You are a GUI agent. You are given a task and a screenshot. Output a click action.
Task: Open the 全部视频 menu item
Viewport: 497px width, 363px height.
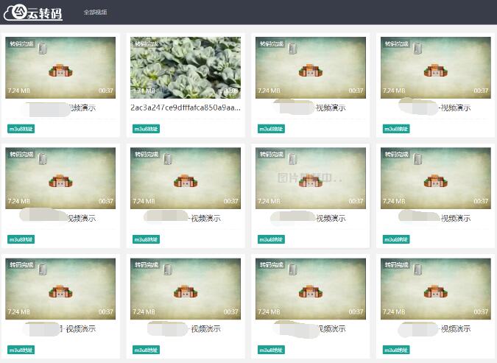pyautogui.click(x=95, y=13)
